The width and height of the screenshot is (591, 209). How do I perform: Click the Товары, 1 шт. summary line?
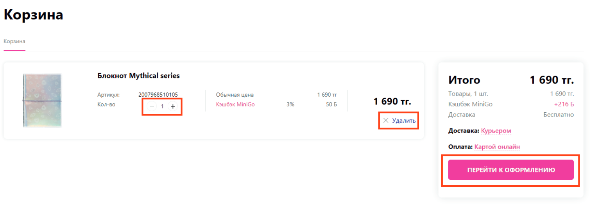[468, 94]
